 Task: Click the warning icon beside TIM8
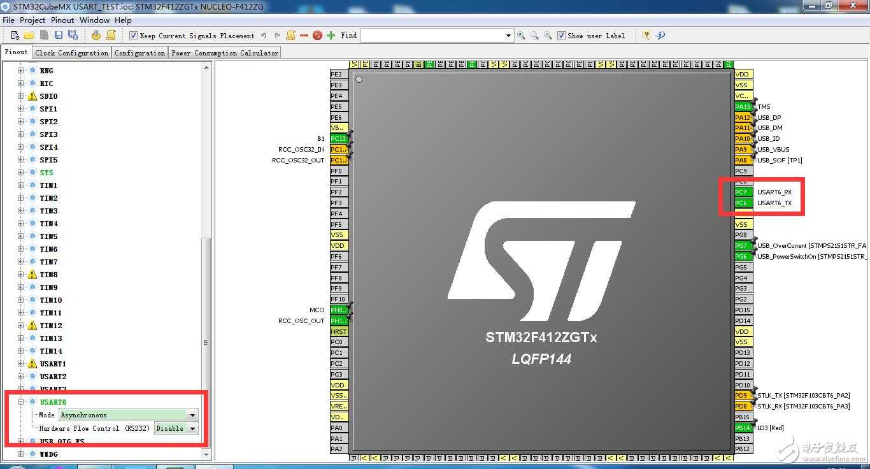click(32, 275)
